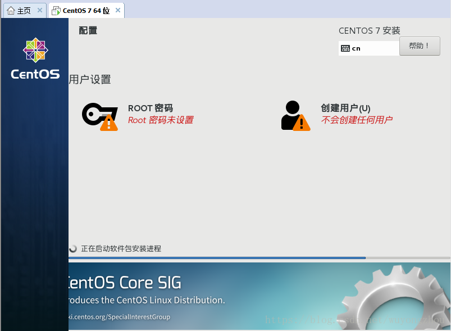The height and width of the screenshot is (331, 451).
Task: Click the 配置 title
Action: pos(88,30)
